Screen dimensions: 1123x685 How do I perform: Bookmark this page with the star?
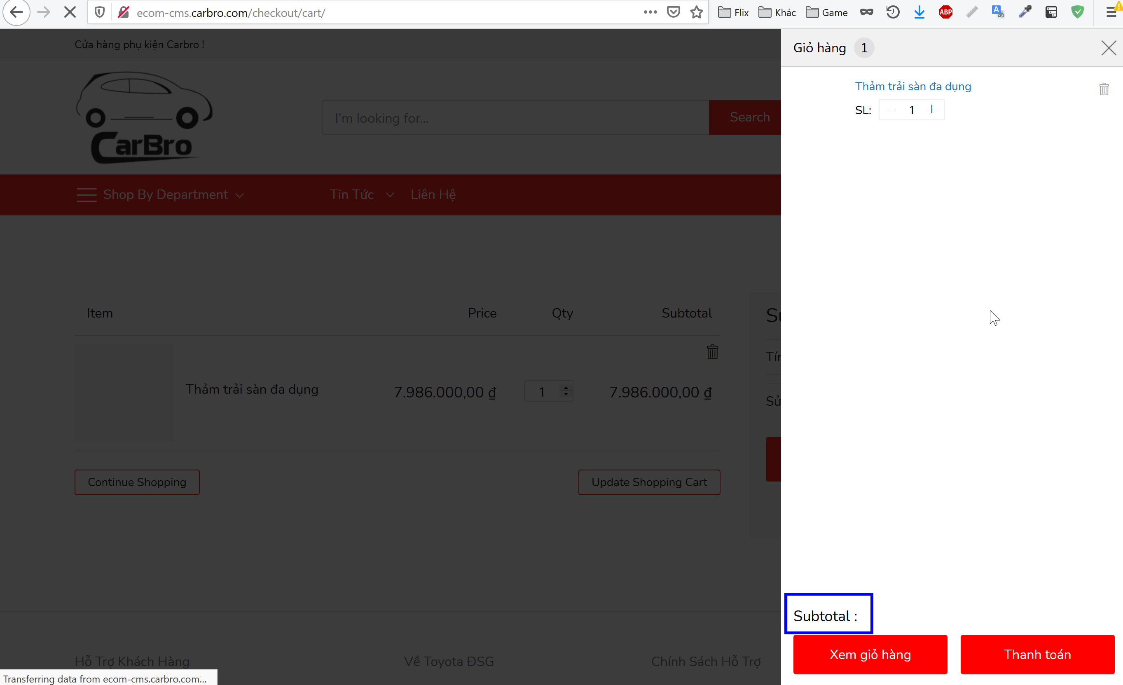pyautogui.click(x=696, y=12)
